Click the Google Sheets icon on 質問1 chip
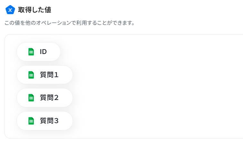The height and width of the screenshot is (145, 243). pos(31,75)
